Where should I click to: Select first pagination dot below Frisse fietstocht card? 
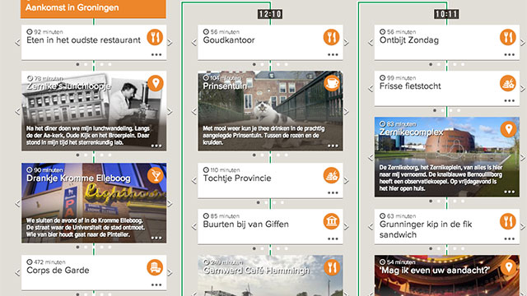tap(435, 110)
